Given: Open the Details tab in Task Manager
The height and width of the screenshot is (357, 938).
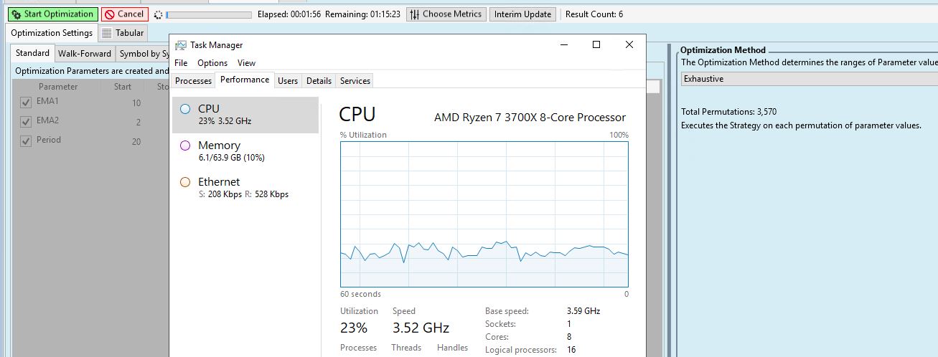Looking at the screenshot, I should point(319,81).
